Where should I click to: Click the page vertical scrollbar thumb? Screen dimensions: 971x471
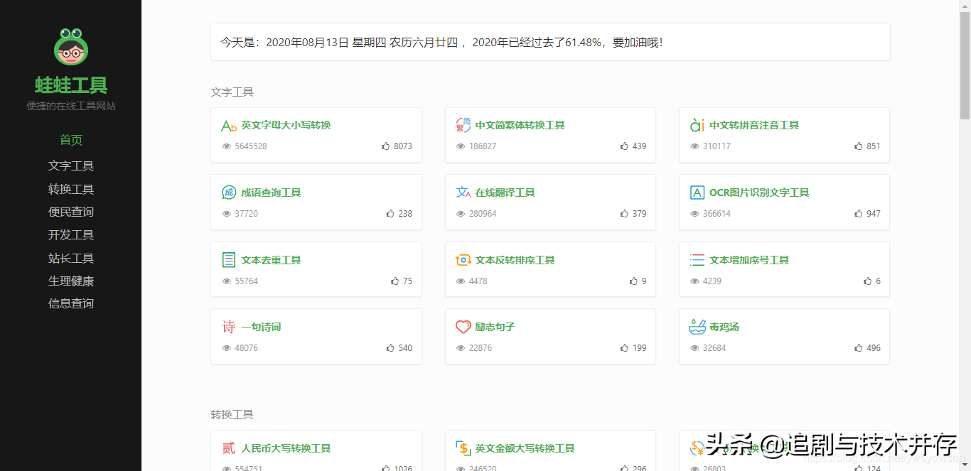point(965,64)
